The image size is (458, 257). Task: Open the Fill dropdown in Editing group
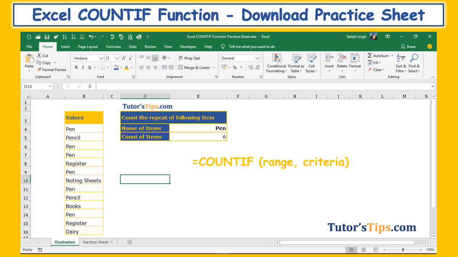[374, 63]
